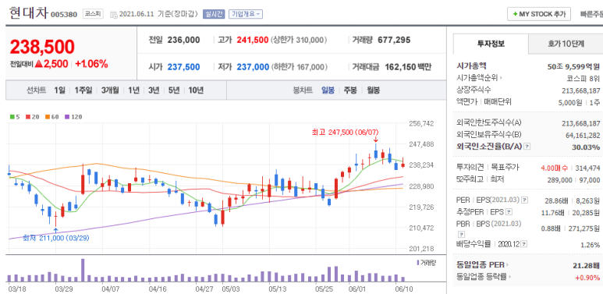Click MY STOCK 추가 button
Viewport: 603px width, 294px height.
pyautogui.click(x=539, y=14)
